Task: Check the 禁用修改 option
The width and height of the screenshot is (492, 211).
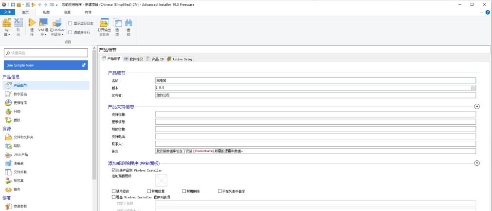Action: pyautogui.click(x=113, y=191)
